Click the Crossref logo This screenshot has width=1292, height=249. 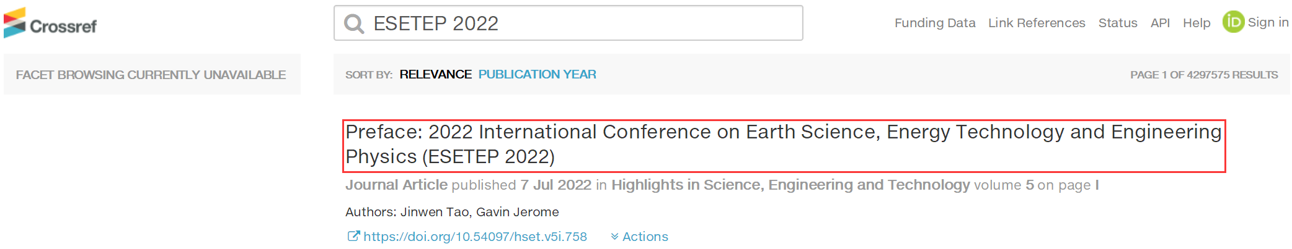tap(50, 23)
